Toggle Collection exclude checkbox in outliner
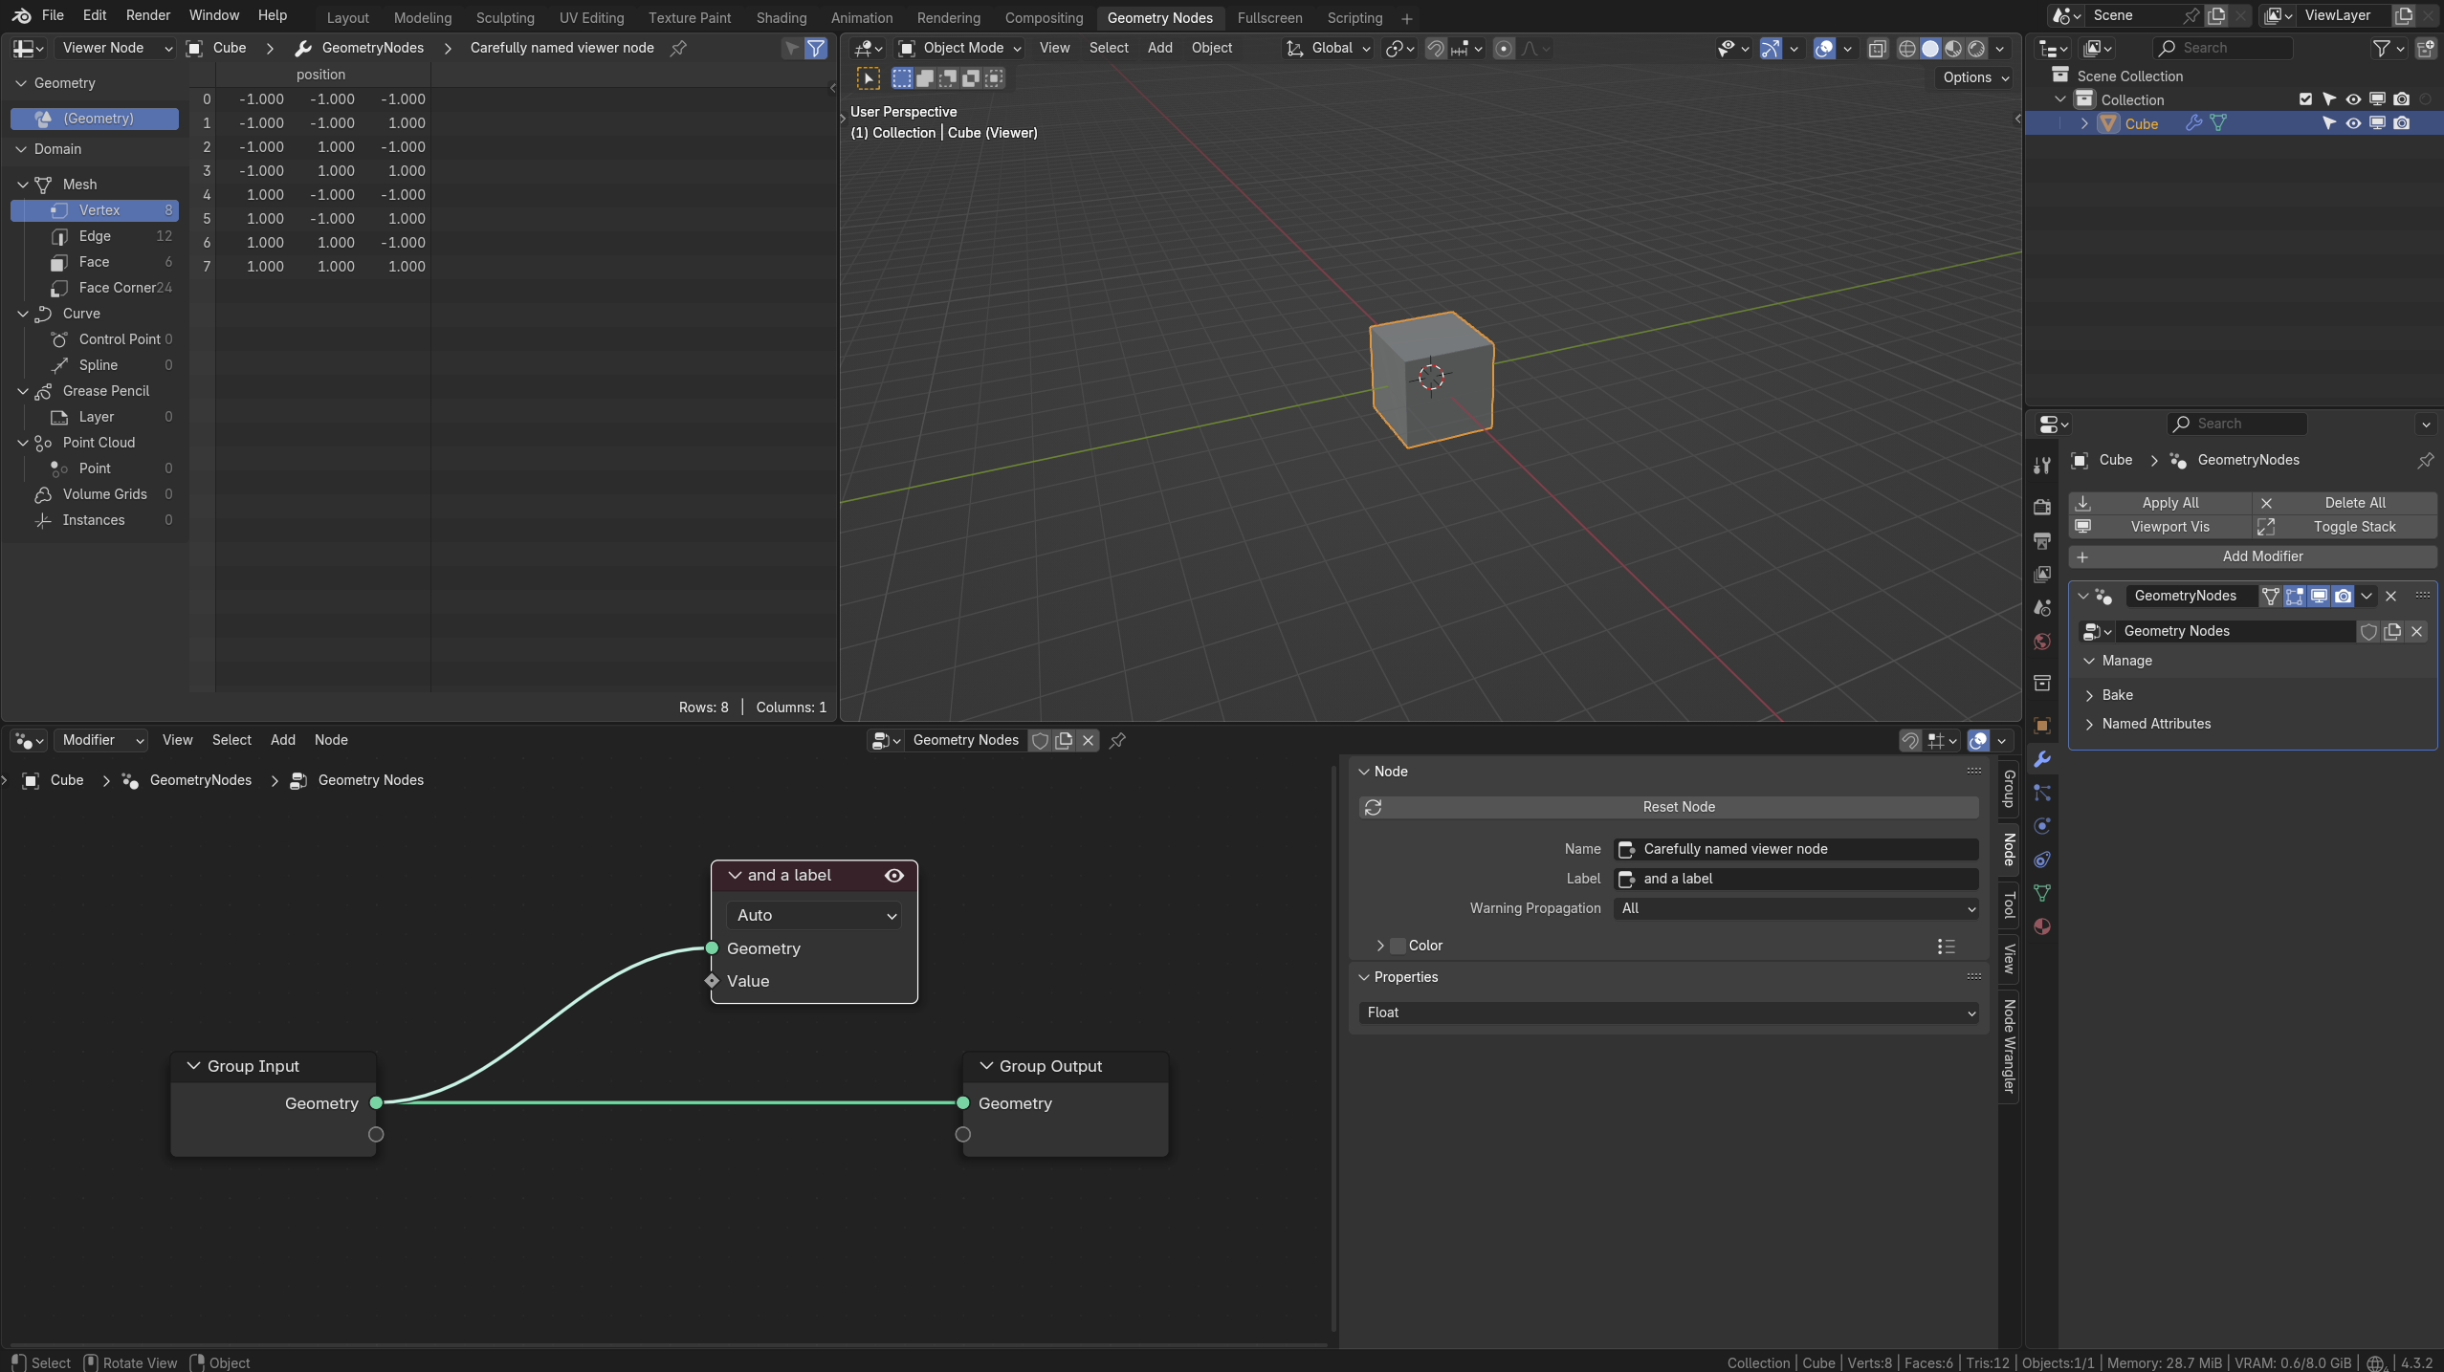 pyautogui.click(x=2305, y=99)
